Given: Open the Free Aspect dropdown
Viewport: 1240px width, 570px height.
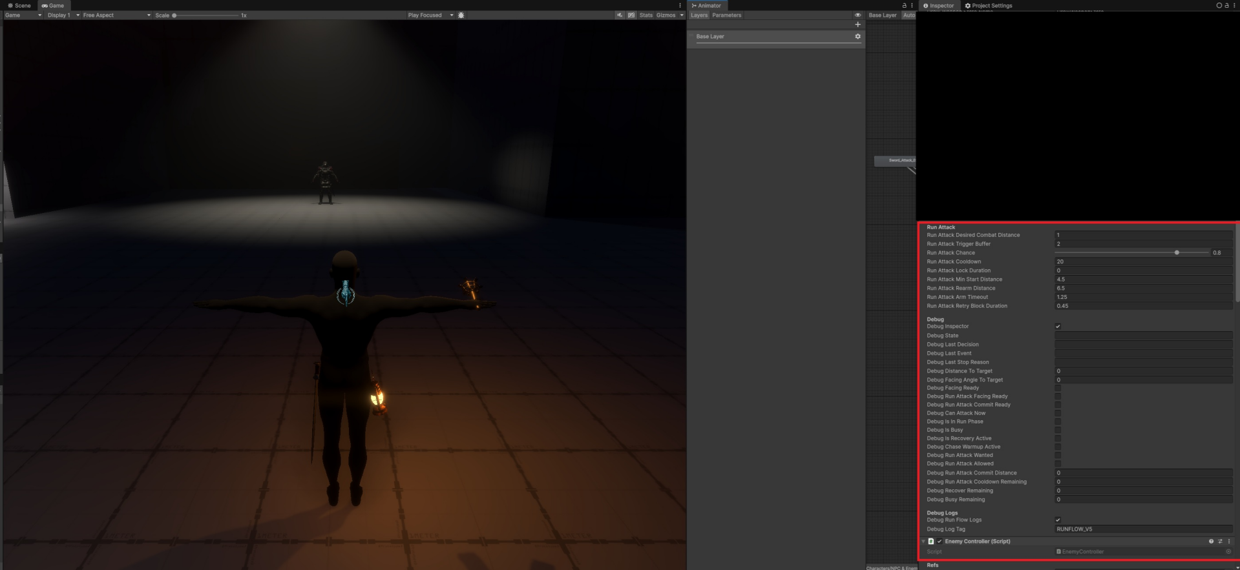Looking at the screenshot, I should pyautogui.click(x=116, y=15).
